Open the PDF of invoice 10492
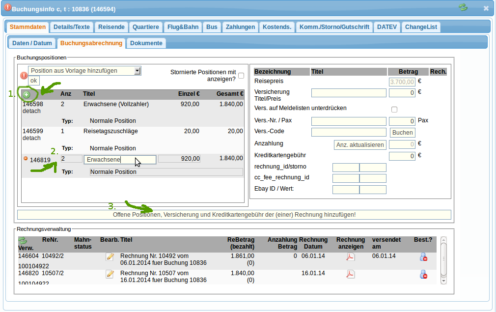Viewport: 496px width, 312px height. point(350,256)
